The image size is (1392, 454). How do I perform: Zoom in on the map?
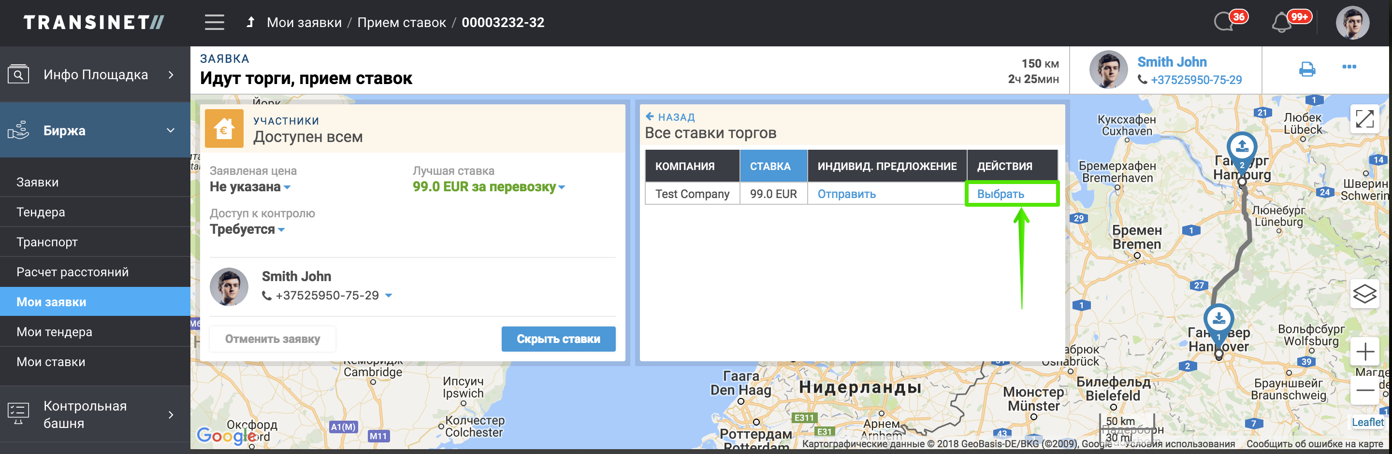point(1364,352)
